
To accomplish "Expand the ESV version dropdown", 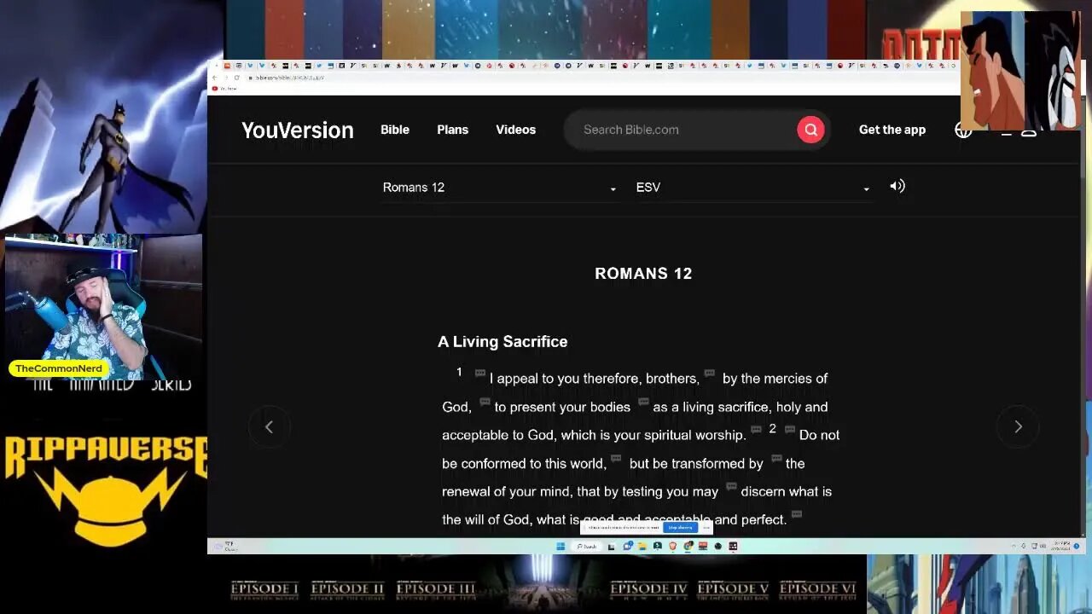I will click(753, 188).
